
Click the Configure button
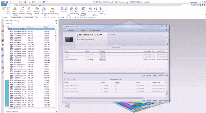(81, 30)
